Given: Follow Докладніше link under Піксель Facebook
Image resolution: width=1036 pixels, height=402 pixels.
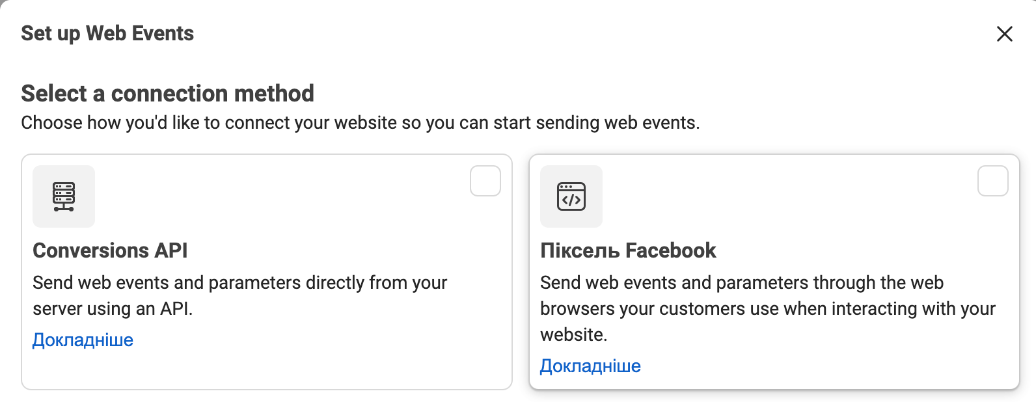Looking at the screenshot, I should 590,366.
